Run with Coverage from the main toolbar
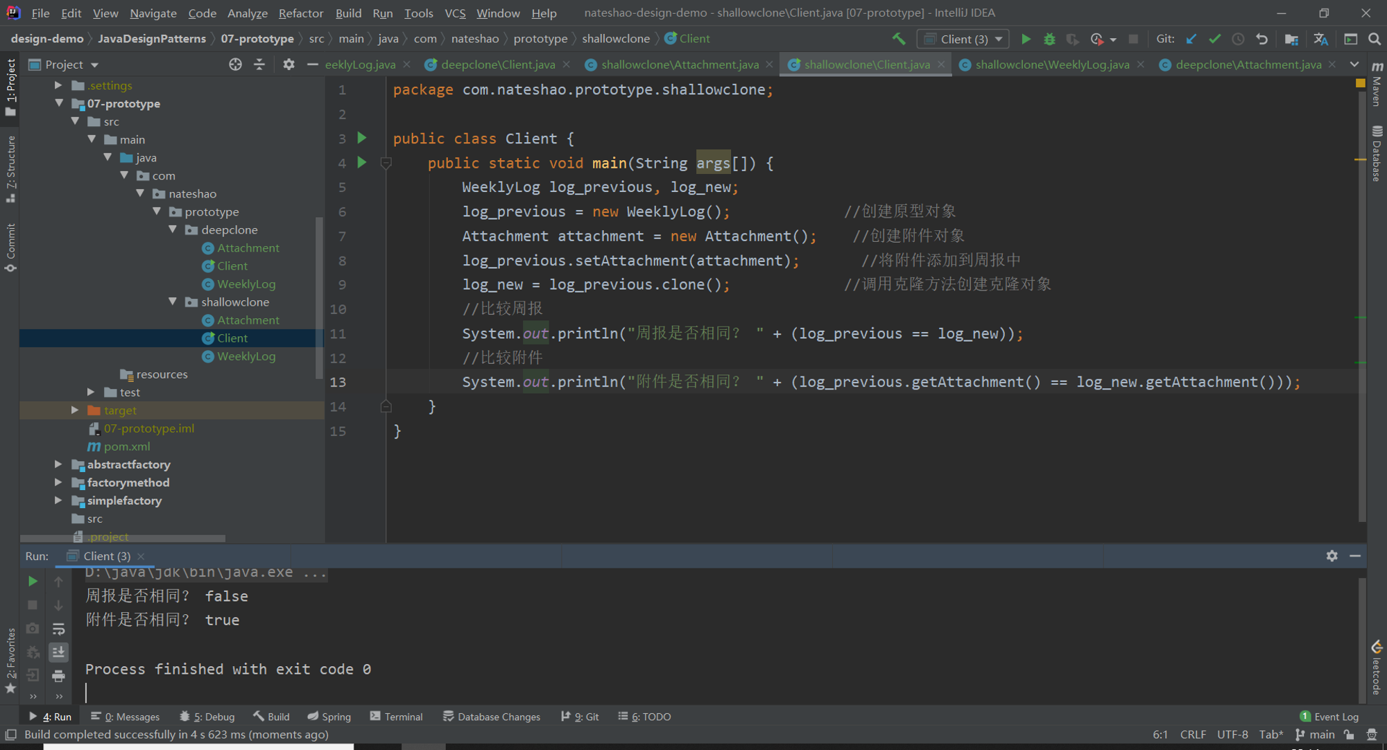This screenshot has height=750, width=1387. click(1072, 39)
